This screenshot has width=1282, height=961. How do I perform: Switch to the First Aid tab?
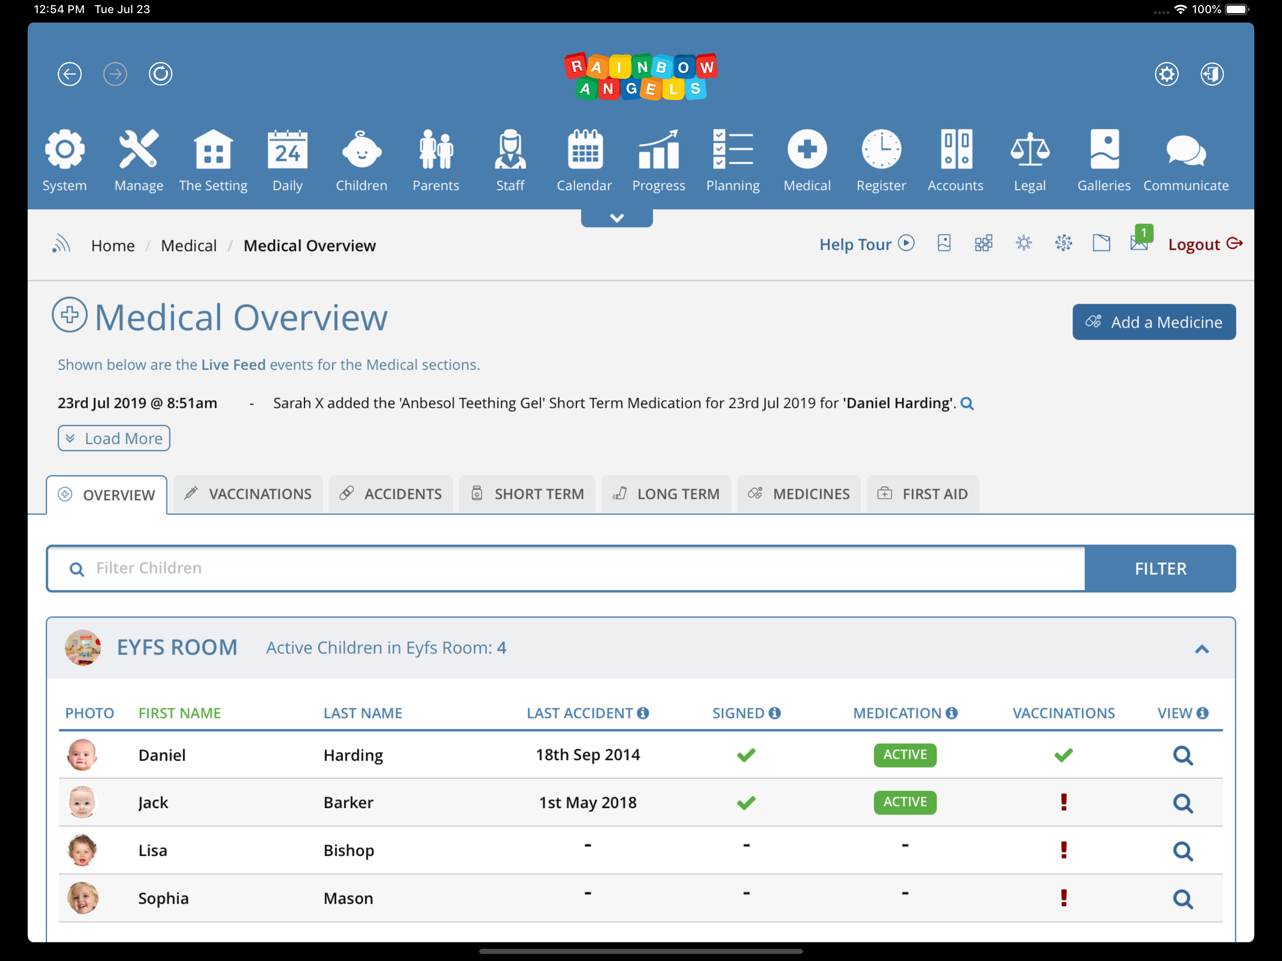pos(923,494)
